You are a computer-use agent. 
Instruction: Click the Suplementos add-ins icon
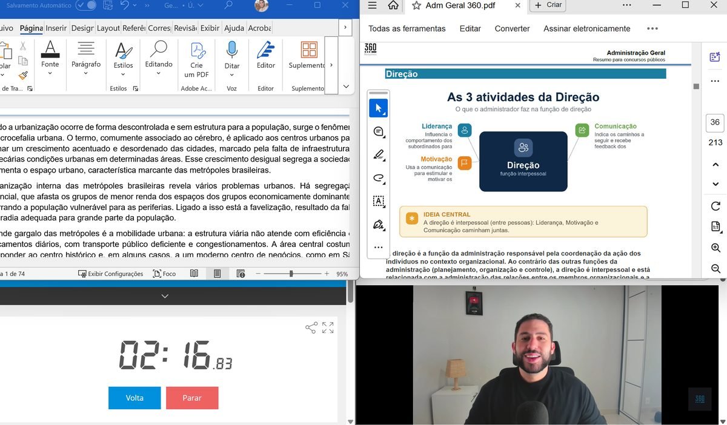(309, 56)
